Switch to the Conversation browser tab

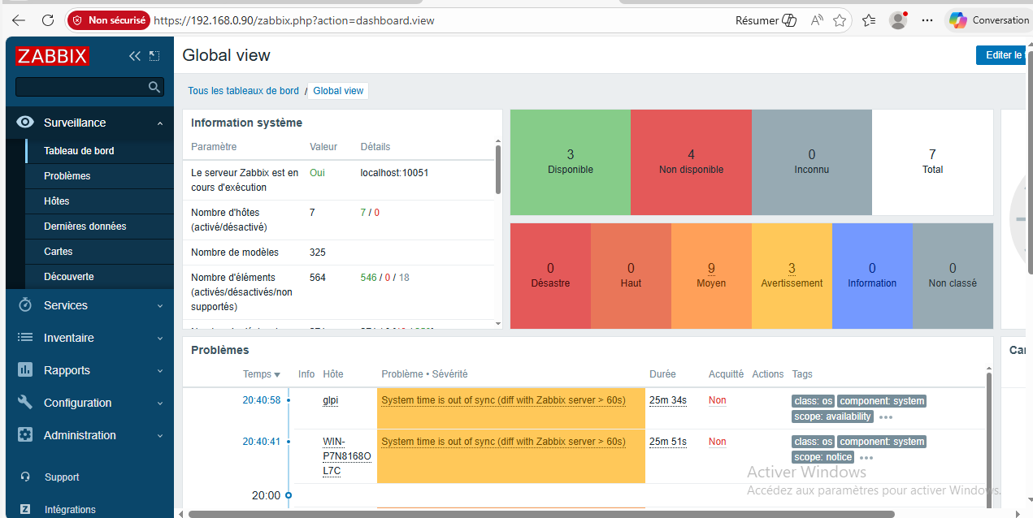click(x=987, y=19)
